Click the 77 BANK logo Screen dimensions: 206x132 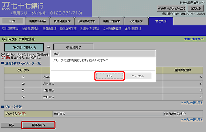click(6, 6)
